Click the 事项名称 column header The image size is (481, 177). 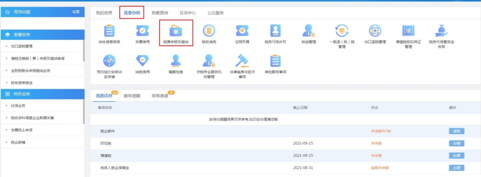(105, 108)
